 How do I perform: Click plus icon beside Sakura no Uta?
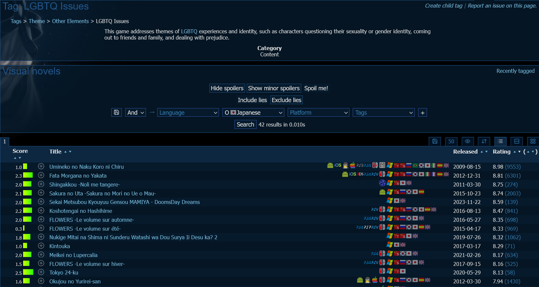(41, 192)
